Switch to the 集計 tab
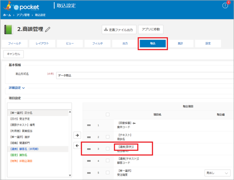The image size is (234, 180). 180,44
